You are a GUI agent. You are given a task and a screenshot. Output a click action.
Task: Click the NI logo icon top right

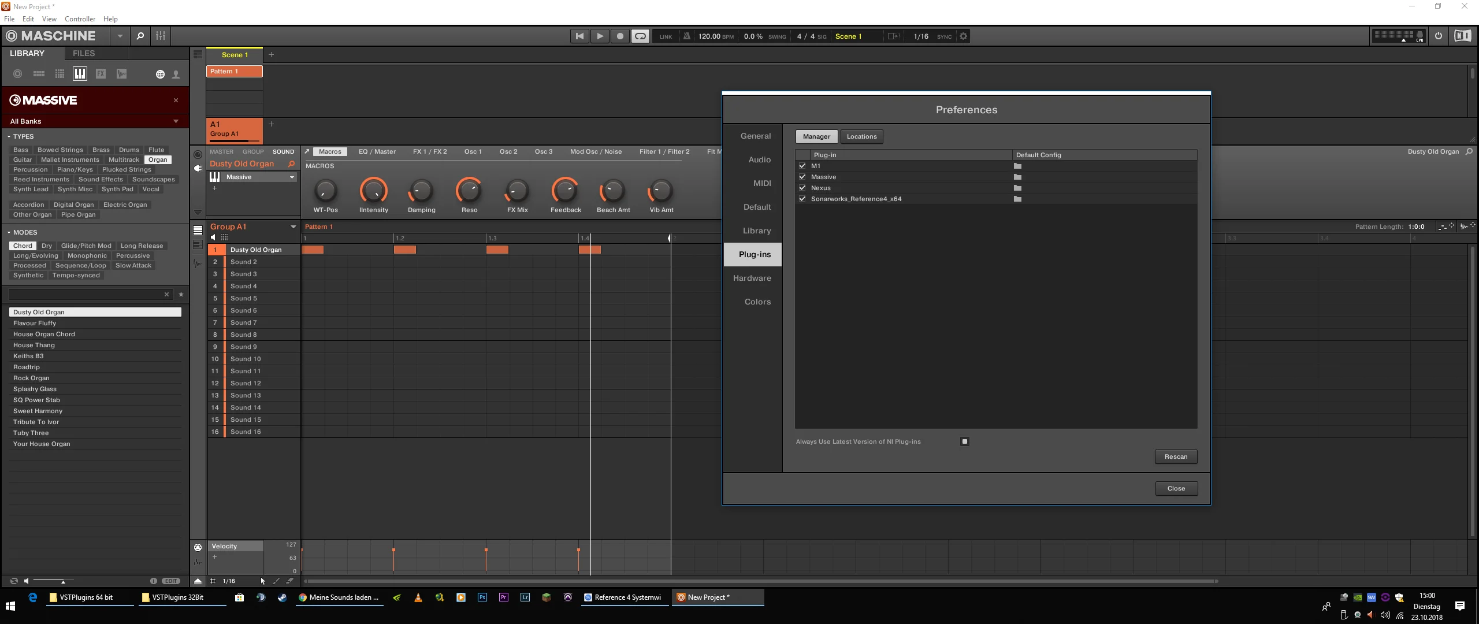(x=1463, y=36)
